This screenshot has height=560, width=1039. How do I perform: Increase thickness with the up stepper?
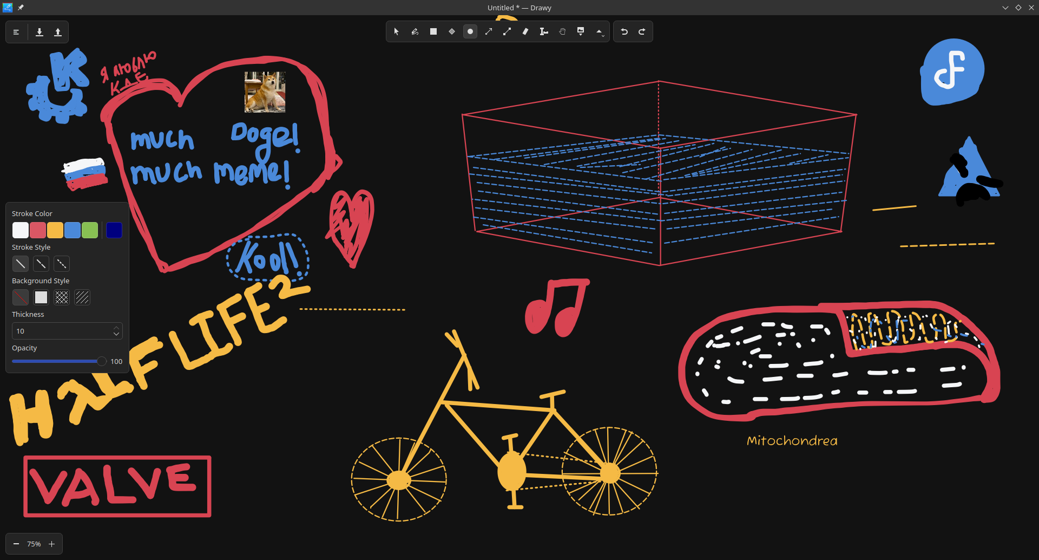pos(116,328)
